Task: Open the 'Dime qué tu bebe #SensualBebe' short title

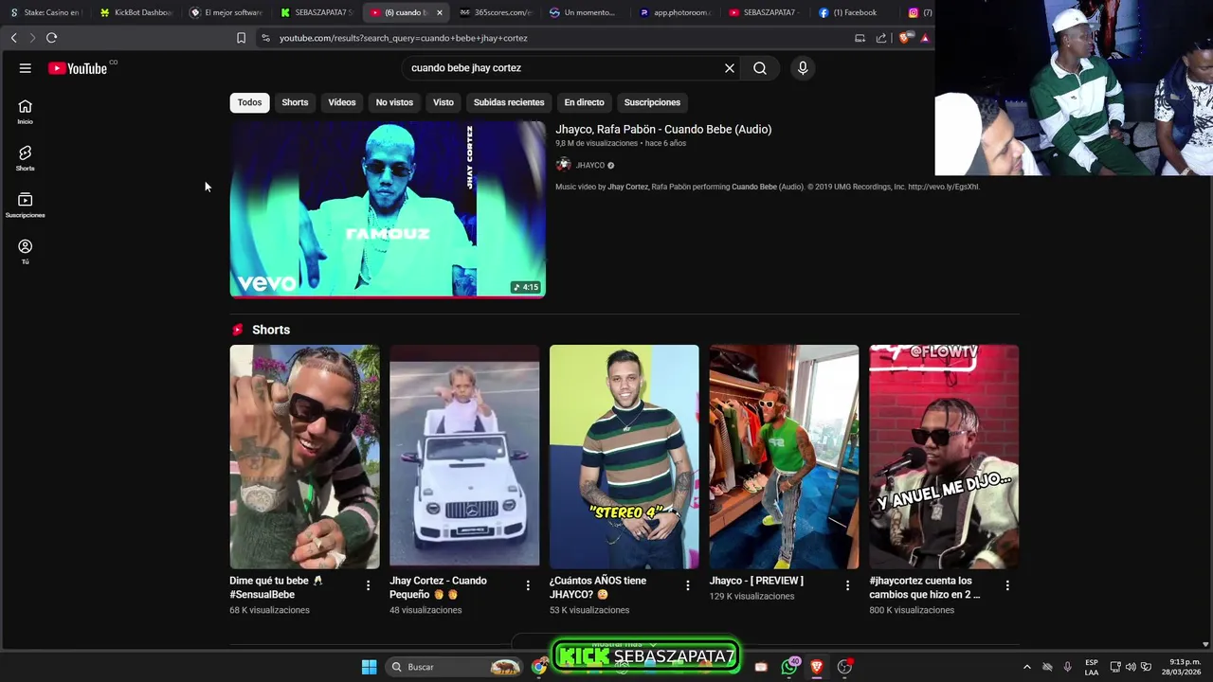Action: 276,587
